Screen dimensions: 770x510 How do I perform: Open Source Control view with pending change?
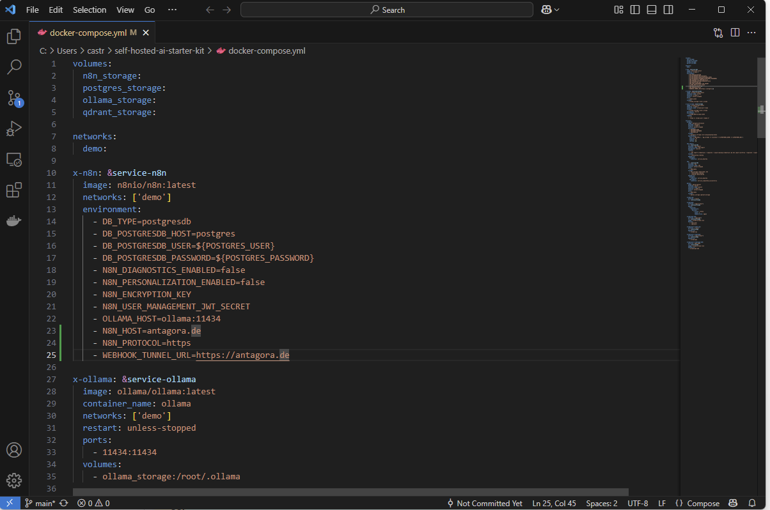click(14, 98)
